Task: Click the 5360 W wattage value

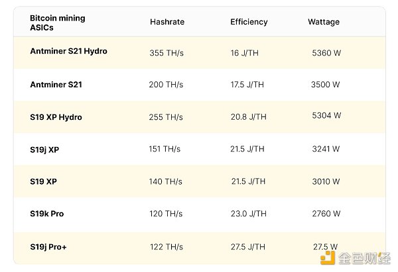Action: point(326,52)
